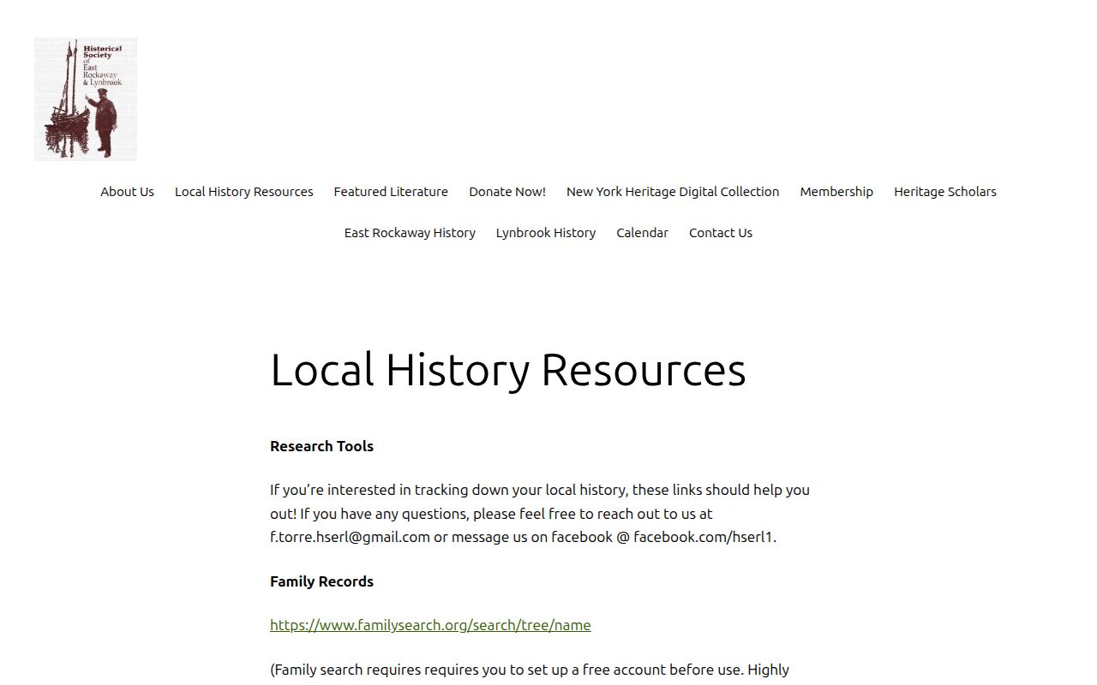Go to Local History Resources in navigation
Viewport: 1097px width, 685px height.
click(244, 192)
